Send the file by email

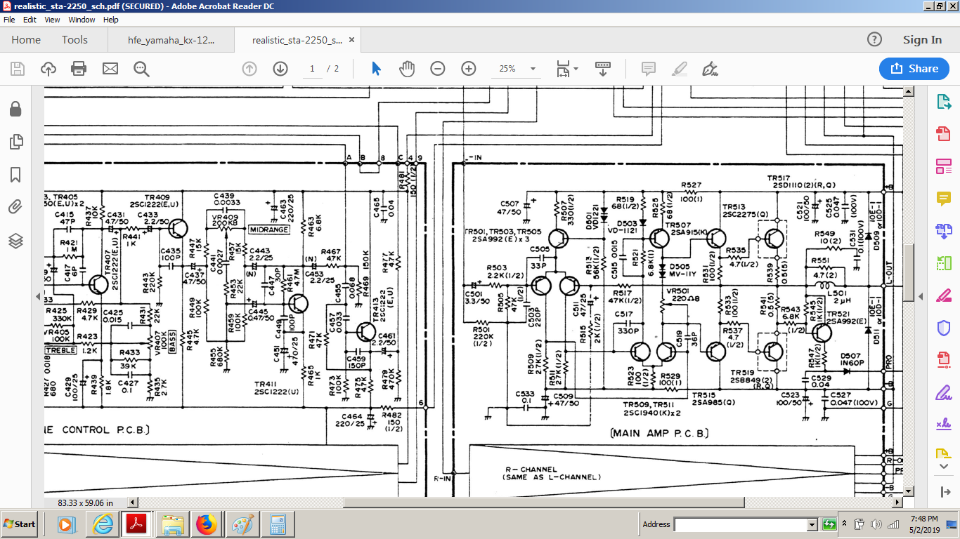click(x=110, y=69)
